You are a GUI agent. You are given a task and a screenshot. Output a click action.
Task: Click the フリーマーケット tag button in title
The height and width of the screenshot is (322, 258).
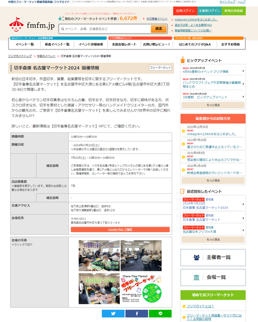(161, 68)
